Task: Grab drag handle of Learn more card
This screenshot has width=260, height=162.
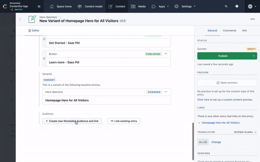Action: tap(44, 59)
